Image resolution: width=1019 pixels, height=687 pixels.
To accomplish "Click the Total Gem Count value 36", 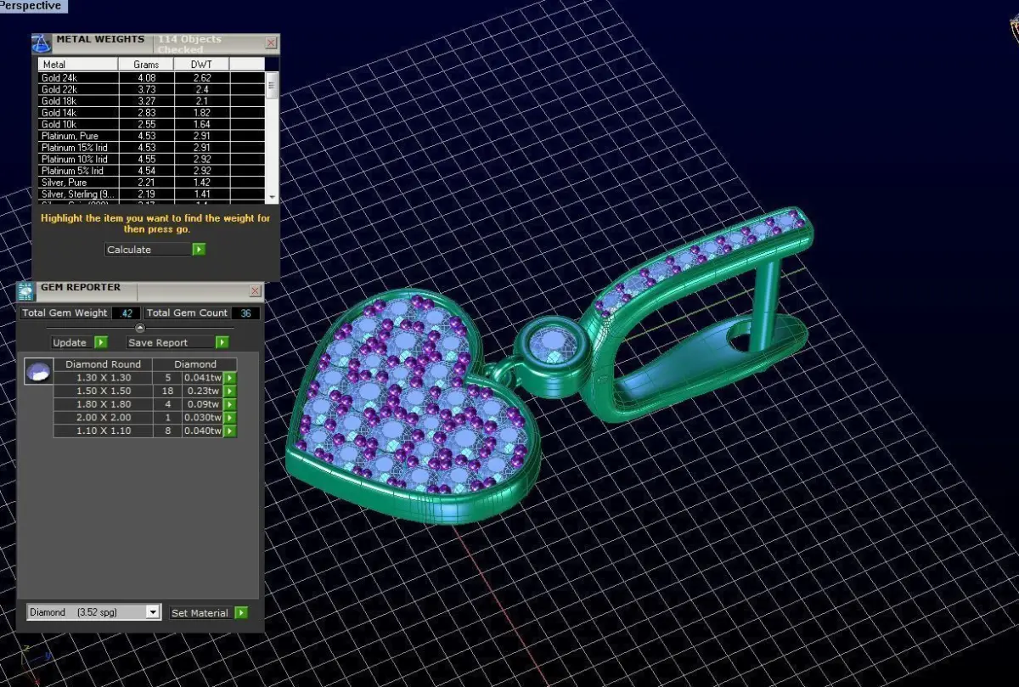I will pos(245,313).
